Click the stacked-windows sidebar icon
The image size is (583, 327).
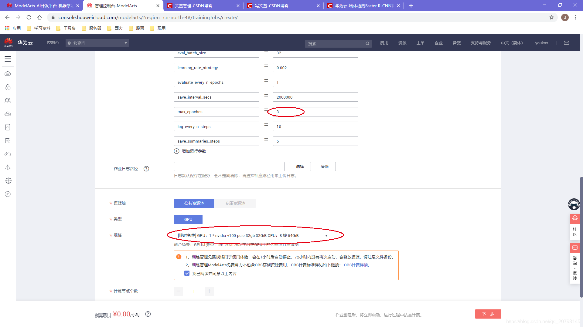(8, 140)
